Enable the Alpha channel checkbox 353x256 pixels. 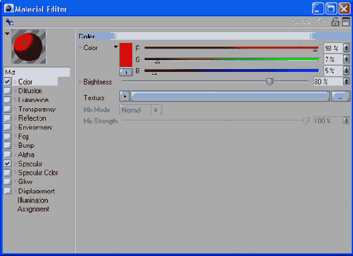click(x=8, y=155)
